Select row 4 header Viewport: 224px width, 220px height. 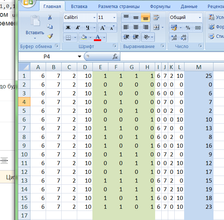tap(24, 102)
